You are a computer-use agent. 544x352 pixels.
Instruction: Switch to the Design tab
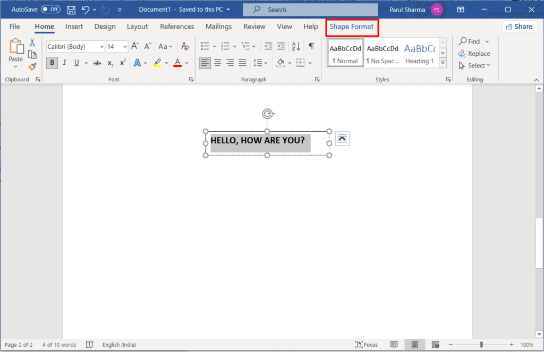[105, 27]
